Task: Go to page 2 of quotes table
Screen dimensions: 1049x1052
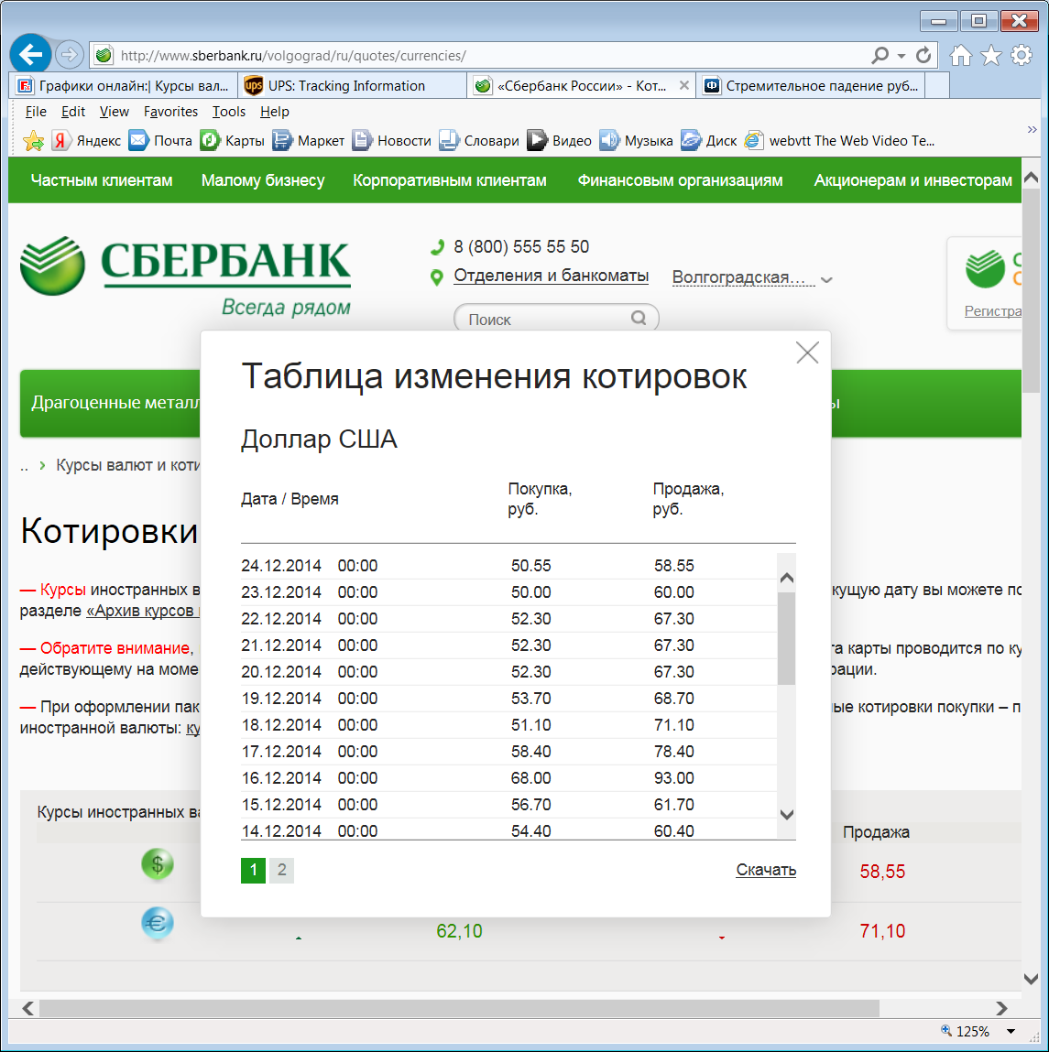Action: tap(282, 870)
